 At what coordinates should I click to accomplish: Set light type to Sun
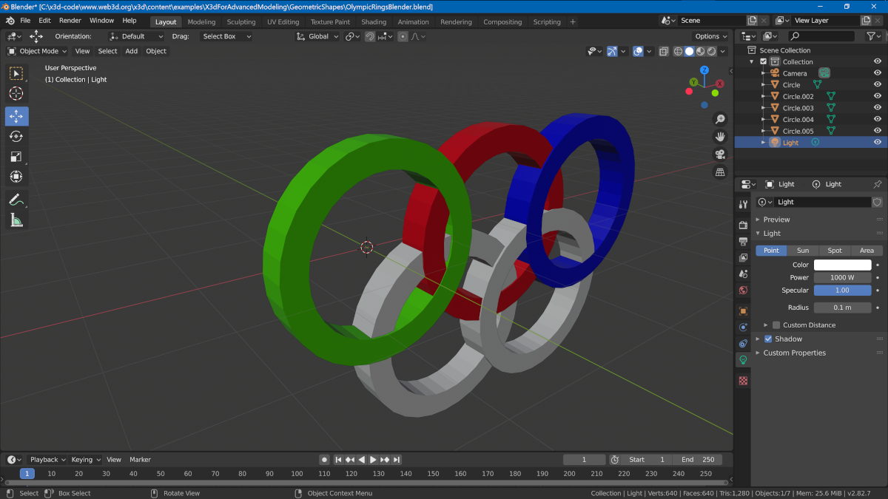coord(802,251)
